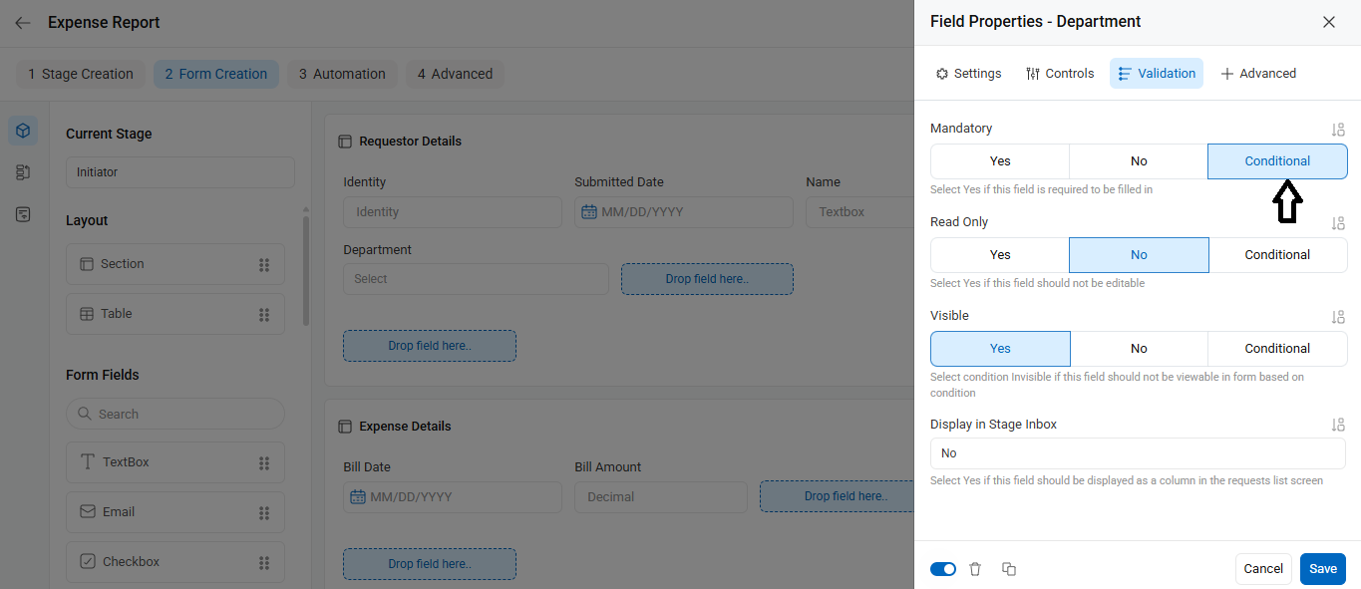The height and width of the screenshot is (589, 1361).
Task: Click drop zone below Bill Date
Action: coord(430,564)
